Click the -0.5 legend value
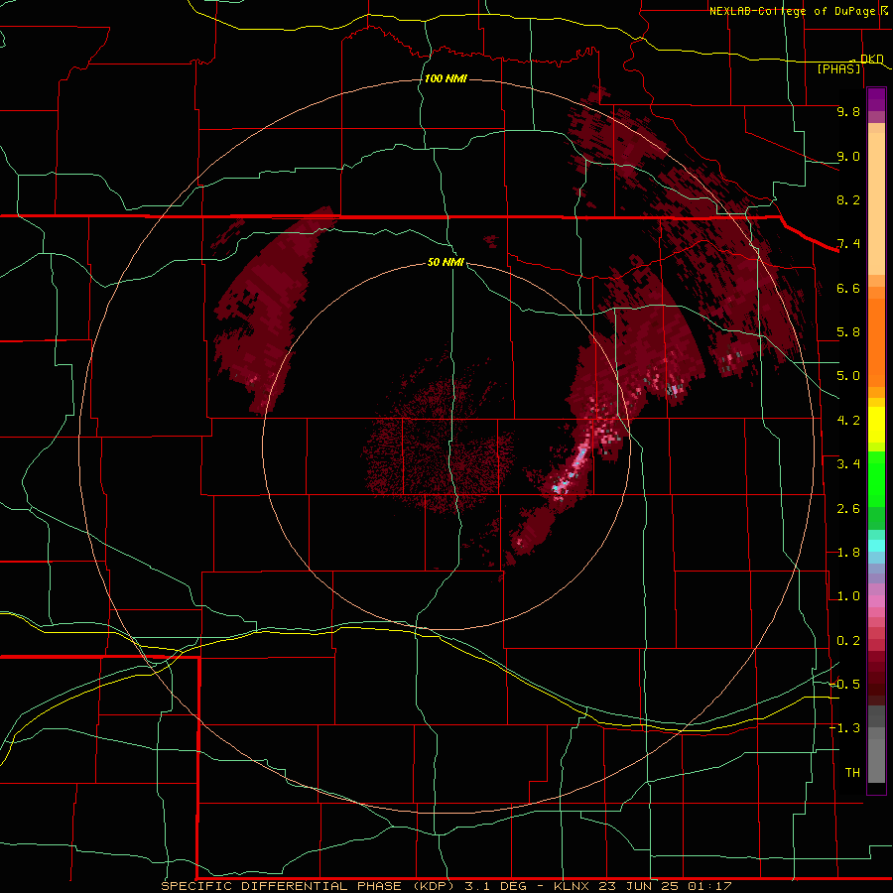This screenshot has height=893, width=893. (x=845, y=684)
